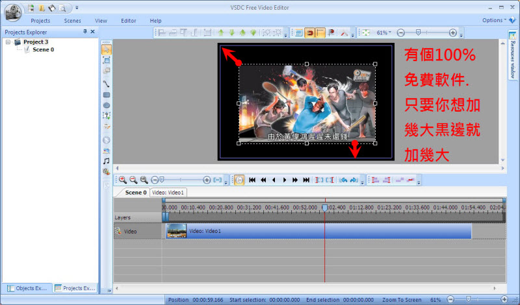Toggle the grid display button

click(x=298, y=32)
